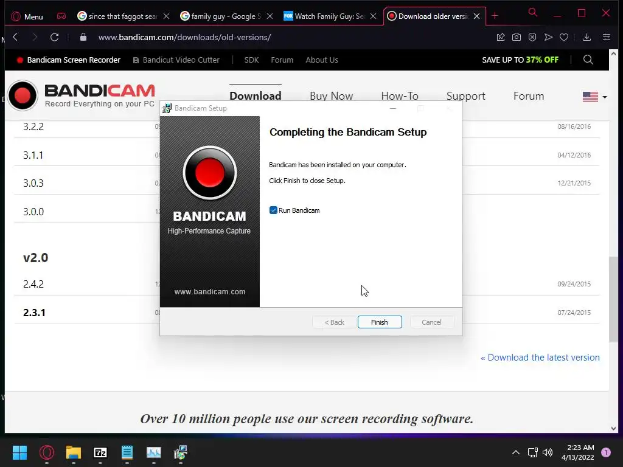Close the Download older versions tab

pyautogui.click(x=476, y=16)
